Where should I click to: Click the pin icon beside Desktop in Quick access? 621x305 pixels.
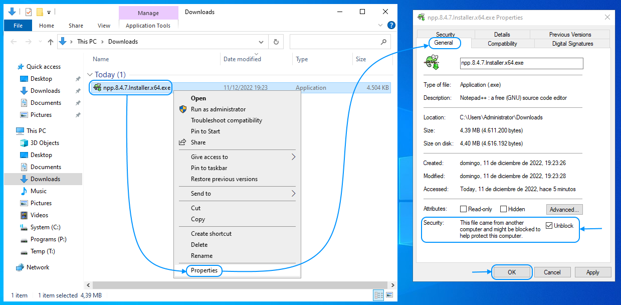pos(78,79)
